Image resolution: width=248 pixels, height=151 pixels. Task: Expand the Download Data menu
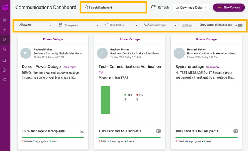point(191,8)
